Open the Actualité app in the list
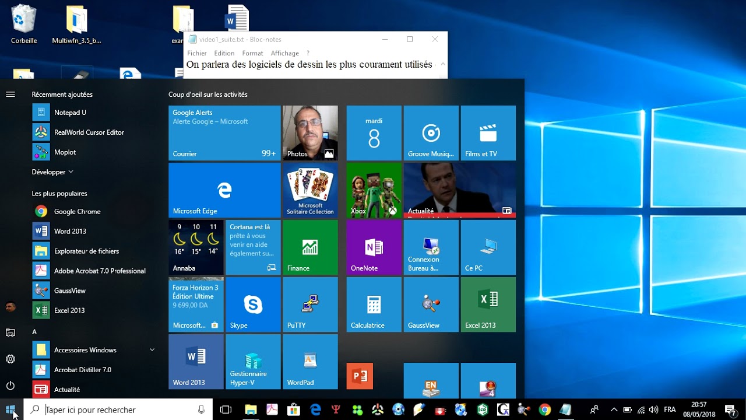Screen dimensions: 746x420 coord(93,390)
